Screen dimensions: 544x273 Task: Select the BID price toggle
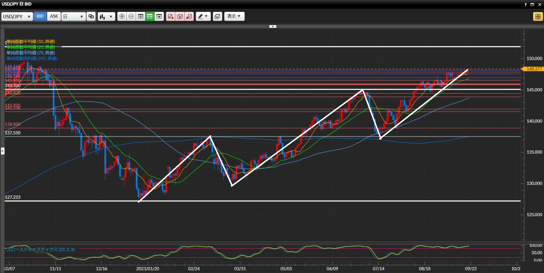(40, 16)
